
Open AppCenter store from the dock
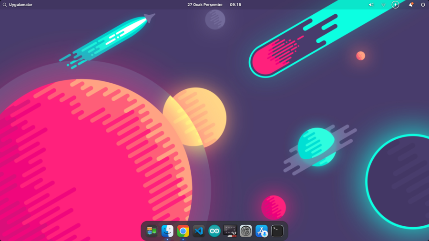tap(262, 231)
